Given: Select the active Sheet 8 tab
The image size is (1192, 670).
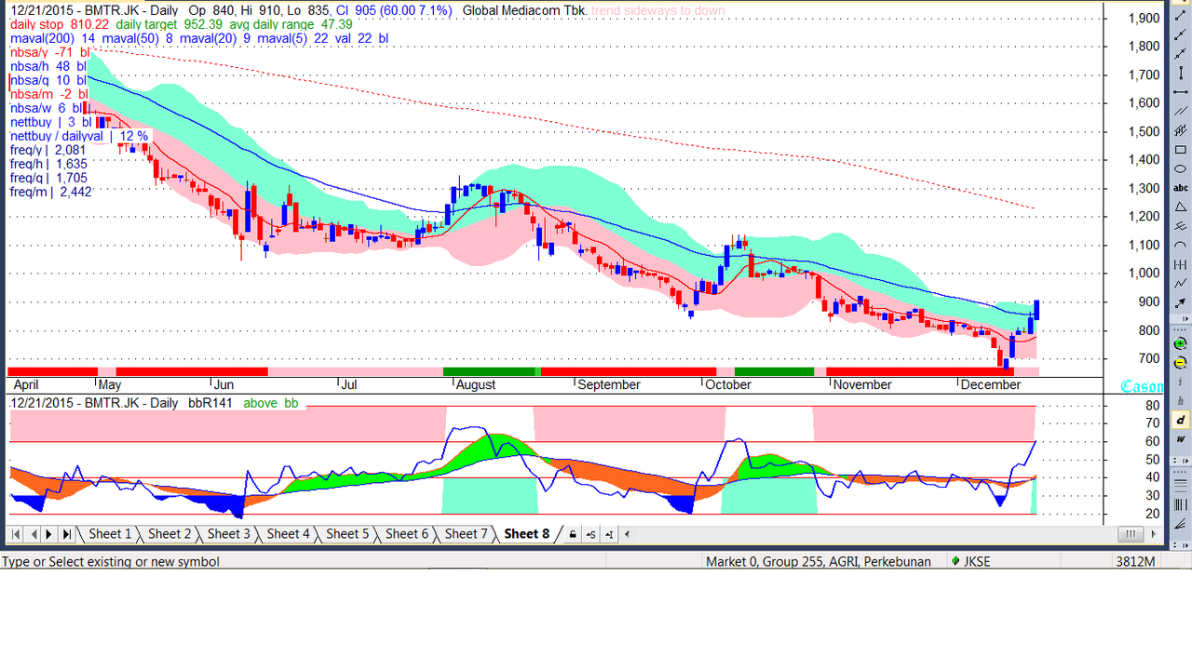Looking at the screenshot, I should pyautogui.click(x=527, y=534).
